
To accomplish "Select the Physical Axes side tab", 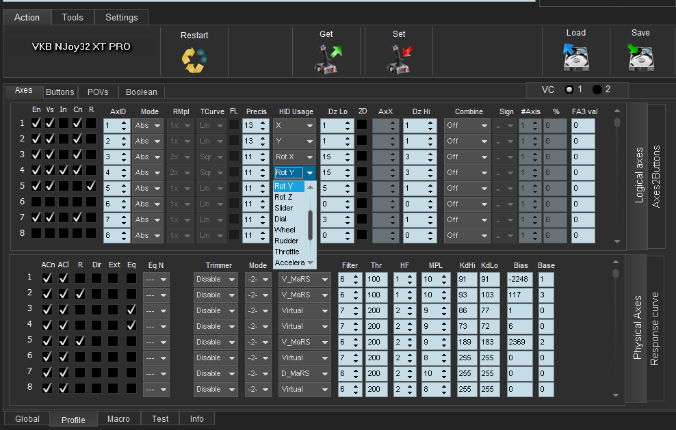I will click(637, 327).
